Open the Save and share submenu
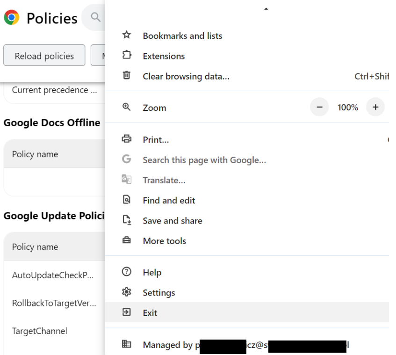 tap(247, 221)
